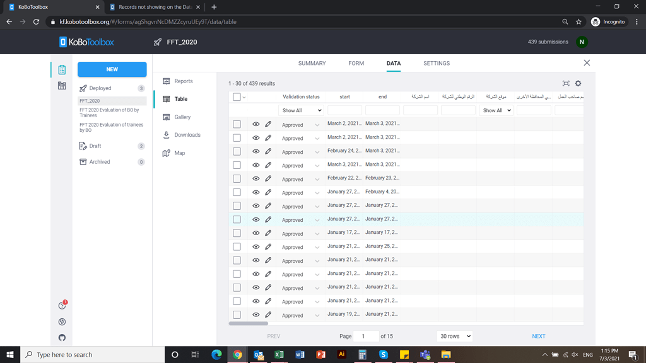Go to the next results page via NEXT
The height and width of the screenshot is (363, 646).
click(x=537, y=336)
